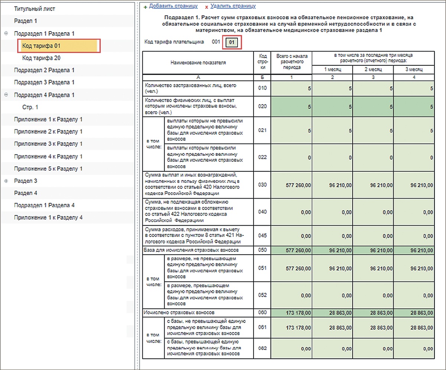The height and width of the screenshot is (370, 446).
Task: Open 'Приложение 3 к Разделу 1'
Action: pyautogui.click(x=48, y=144)
